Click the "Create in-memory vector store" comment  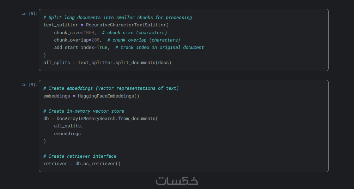[84, 111]
